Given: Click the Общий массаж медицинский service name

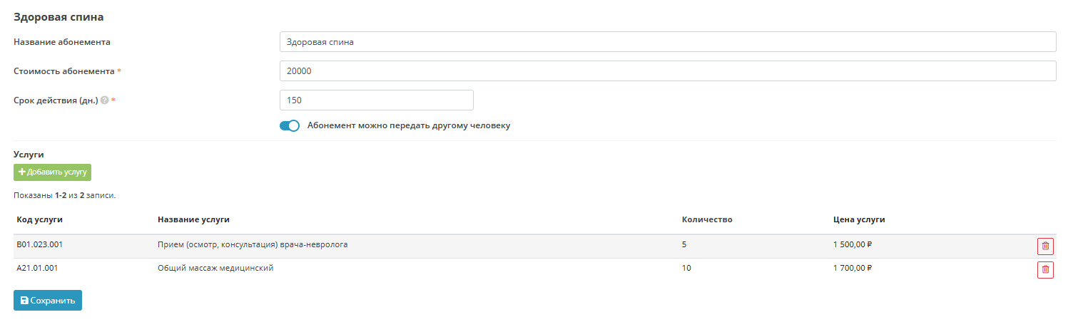Looking at the screenshot, I should coord(215,269).
